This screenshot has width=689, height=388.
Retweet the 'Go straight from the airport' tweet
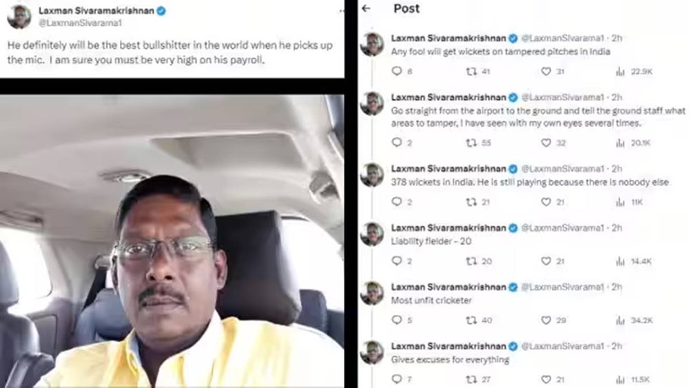471,143
